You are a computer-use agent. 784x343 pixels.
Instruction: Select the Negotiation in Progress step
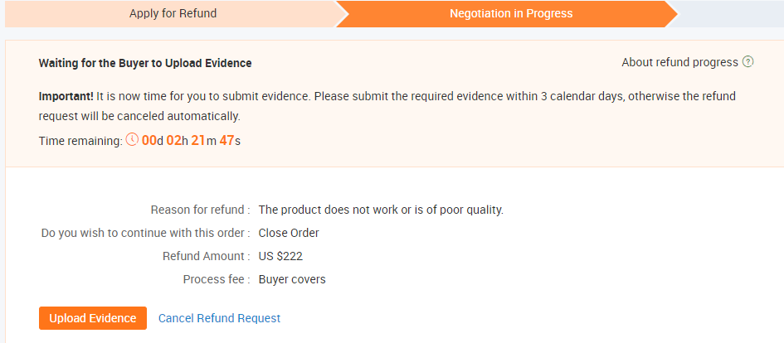tap(510, 13)
